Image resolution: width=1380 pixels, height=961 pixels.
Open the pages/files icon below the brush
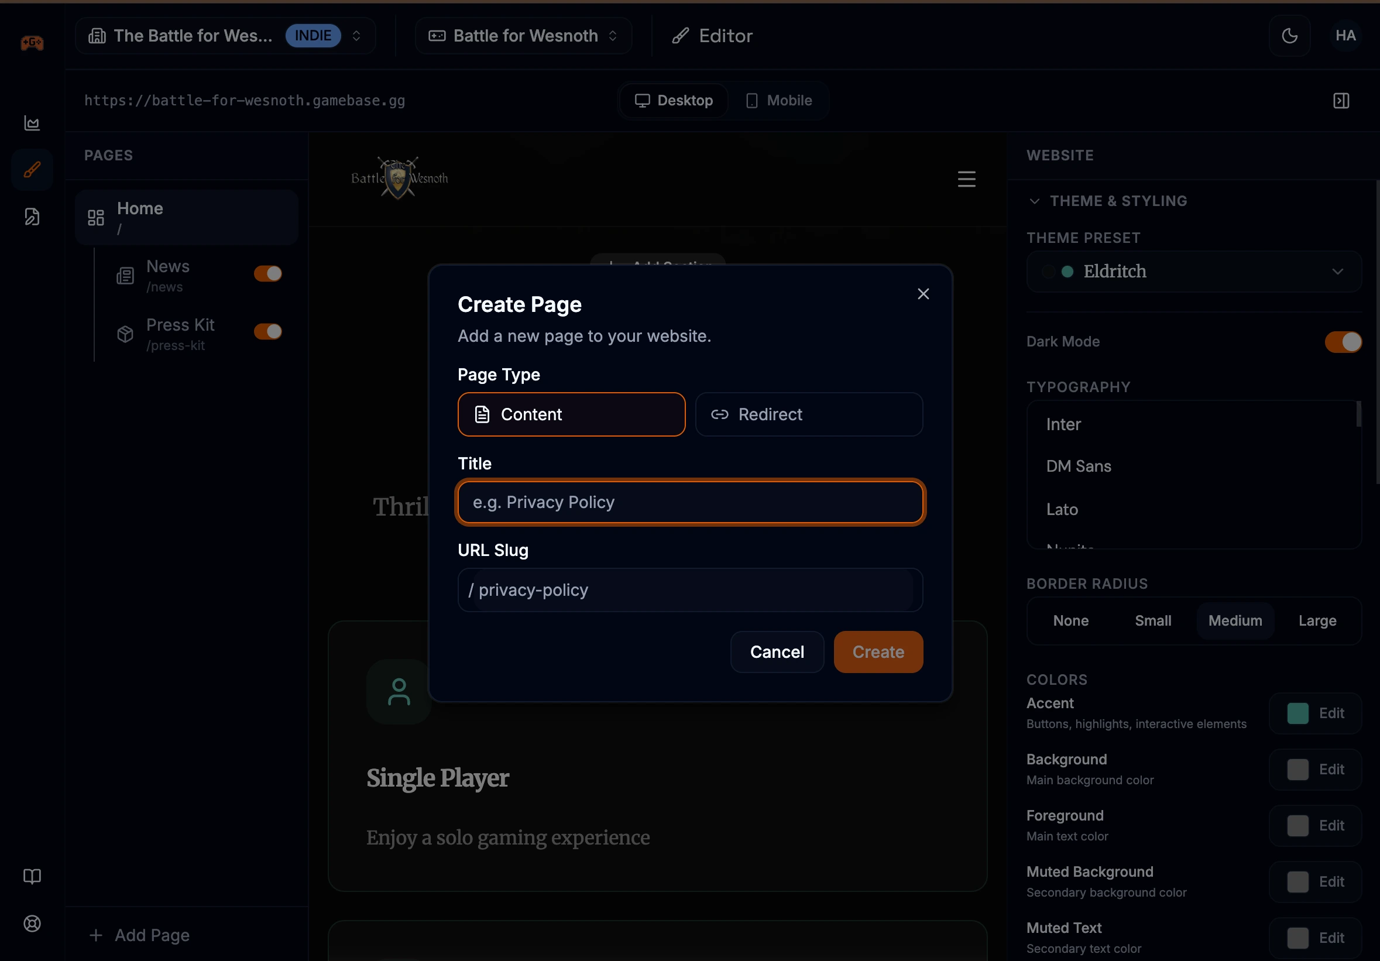tap(32, 217)
